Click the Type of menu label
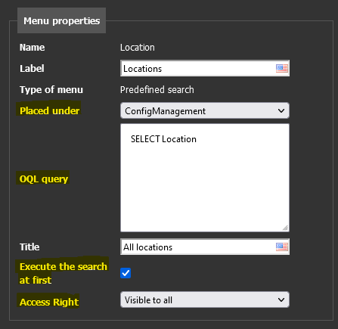This screenshot has height=329, width=338. pyautogui.click(x=51, y=90)
